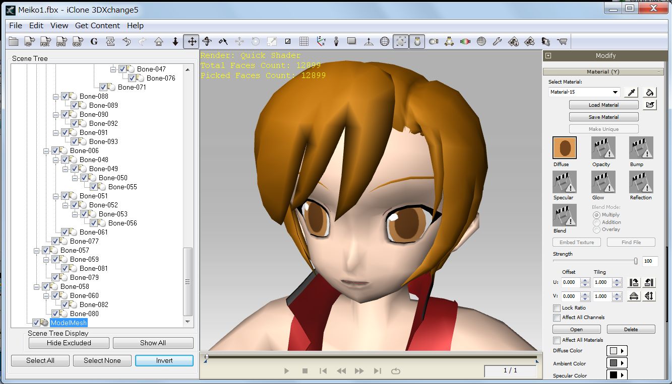Click the FBX import toolbar icon
This screenshot has width=672, height=384.
[x=45, y=41]
